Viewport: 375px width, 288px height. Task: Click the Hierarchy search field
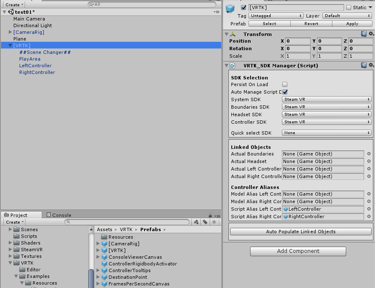pyautogui.click(x=152, y=5)
